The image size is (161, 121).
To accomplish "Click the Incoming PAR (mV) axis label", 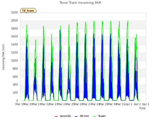I will pyautogui.click(x=3, y=57).
